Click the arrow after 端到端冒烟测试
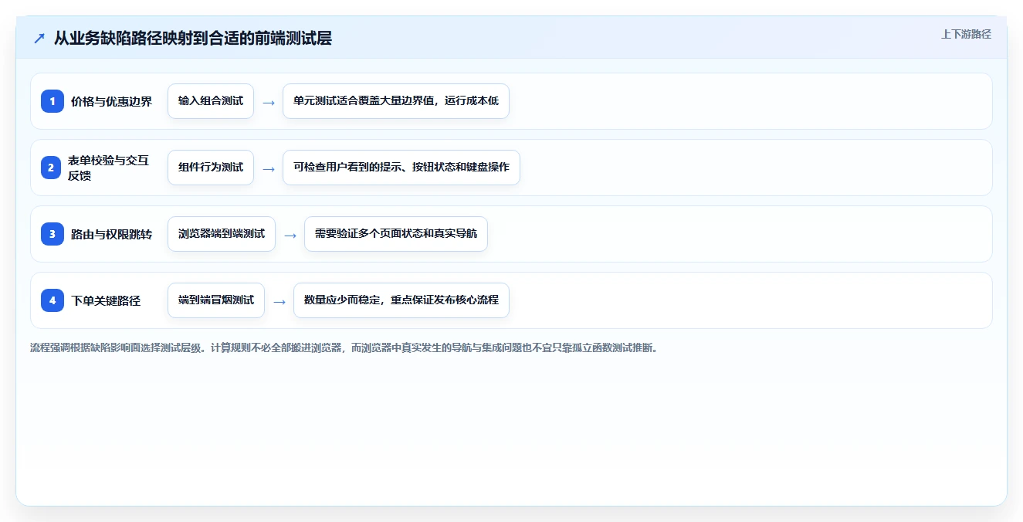This screenshot has width=1023, height=522. coord(279,301)
